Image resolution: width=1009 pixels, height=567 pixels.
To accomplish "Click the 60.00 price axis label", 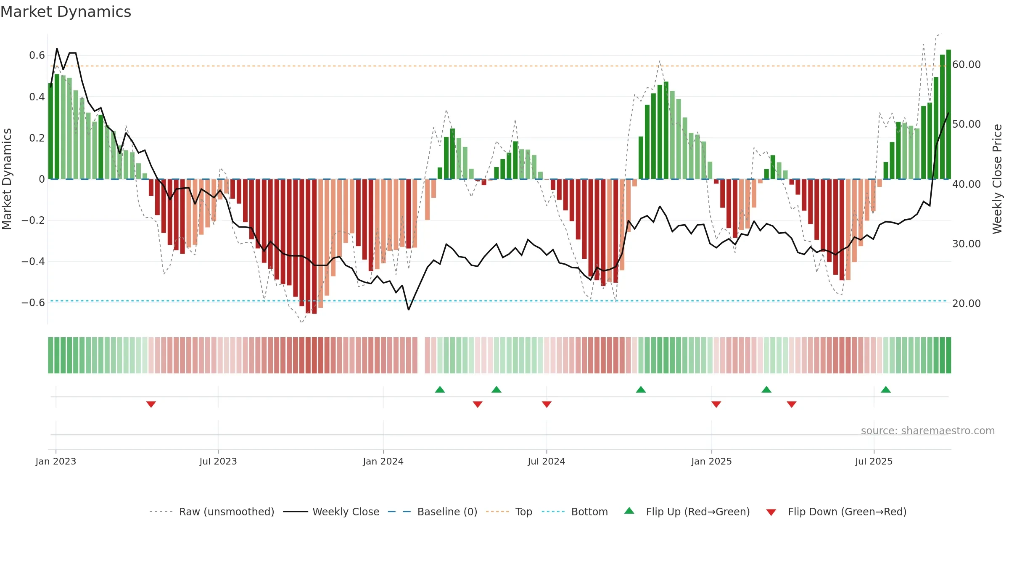I will point(966,64).
